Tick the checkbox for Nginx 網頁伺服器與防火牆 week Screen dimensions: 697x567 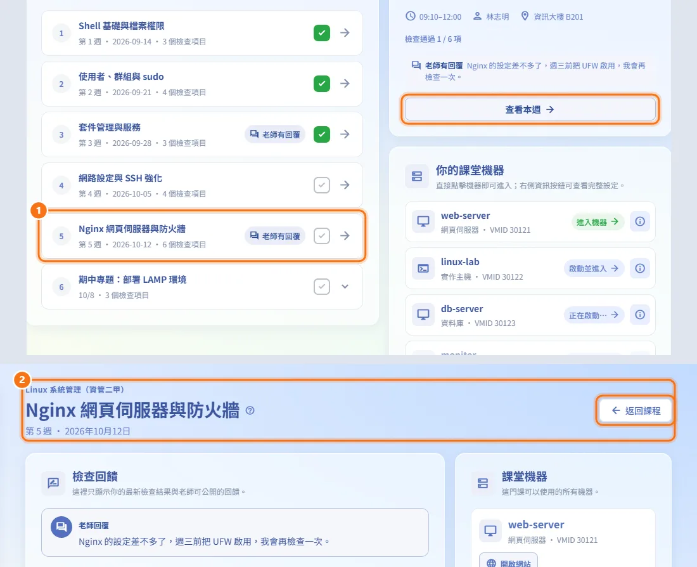[321, 236]
